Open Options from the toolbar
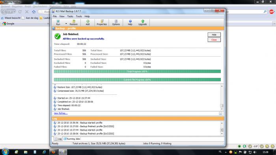The image size is (276, 155). [116, 22]
